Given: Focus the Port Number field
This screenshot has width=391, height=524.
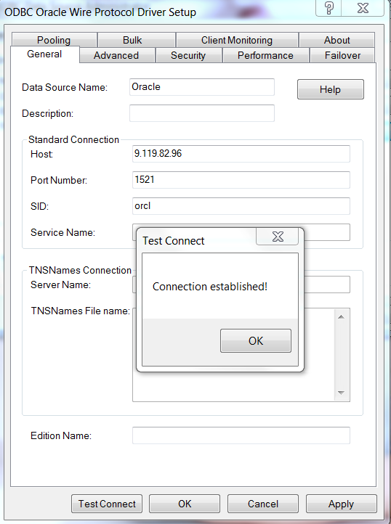Looking at the screenshot, I should point(241,180).
